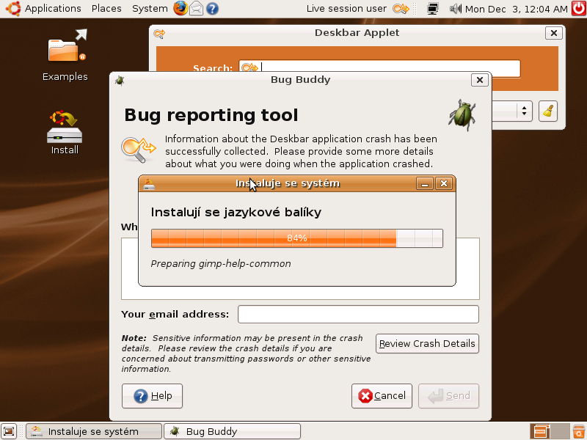Click the Deskbar Applet title icon

tap(159, 34)
